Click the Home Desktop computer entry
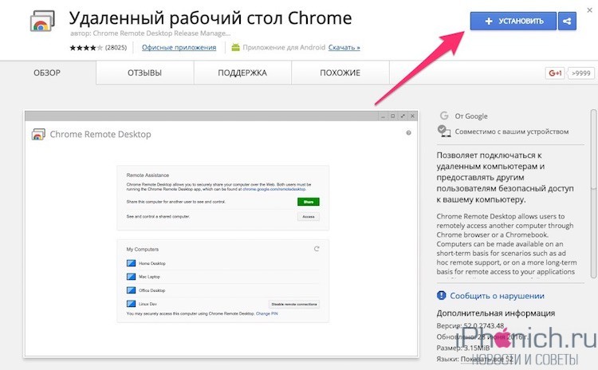 pyautogui.click(x=222, y=263)
